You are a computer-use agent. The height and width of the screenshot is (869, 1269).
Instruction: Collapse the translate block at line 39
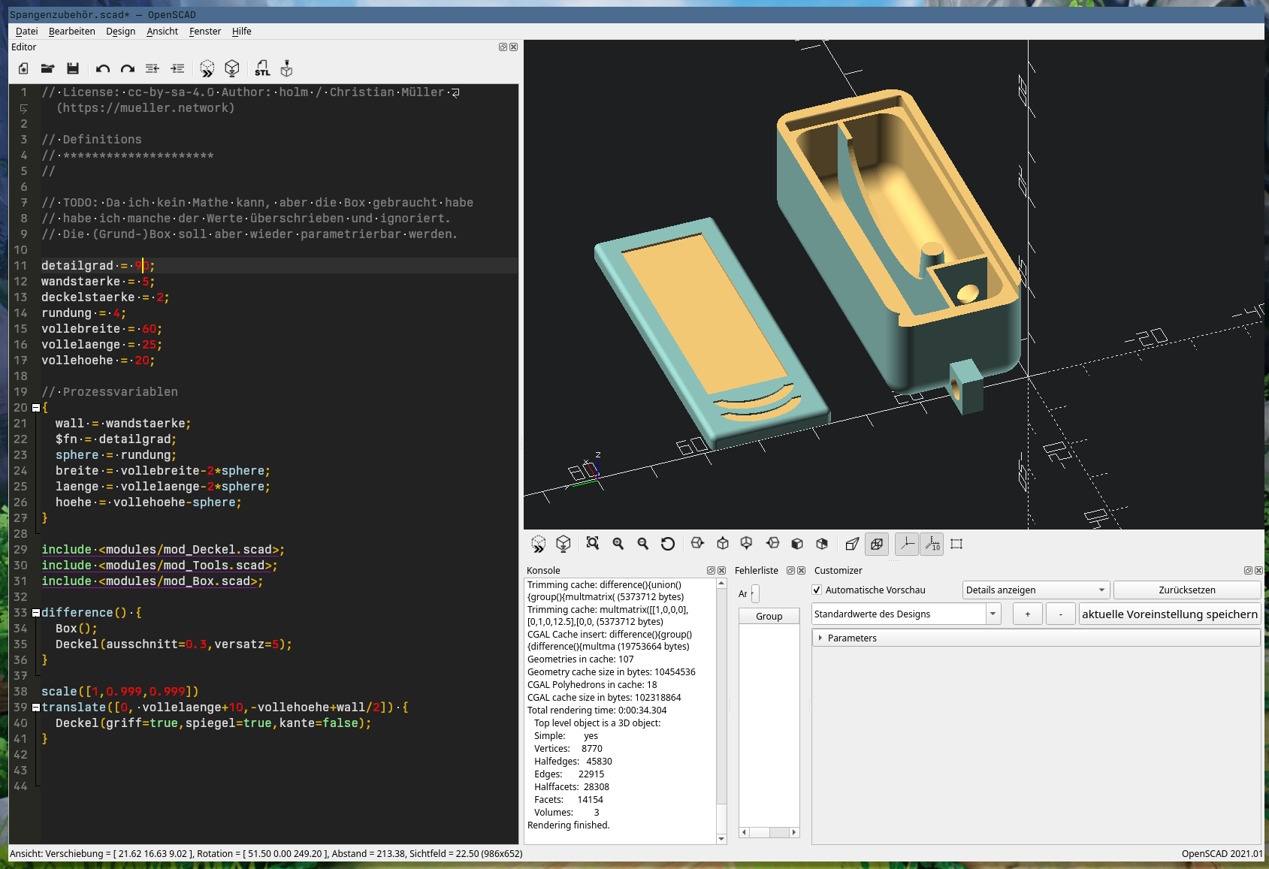point(35,708)
